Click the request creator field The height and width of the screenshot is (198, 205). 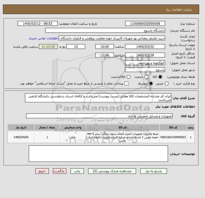coord(112,38)
